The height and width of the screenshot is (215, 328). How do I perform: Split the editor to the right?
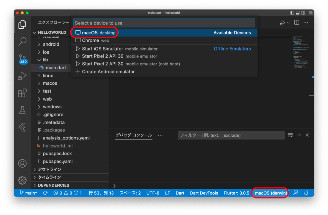tap(297, 23)
